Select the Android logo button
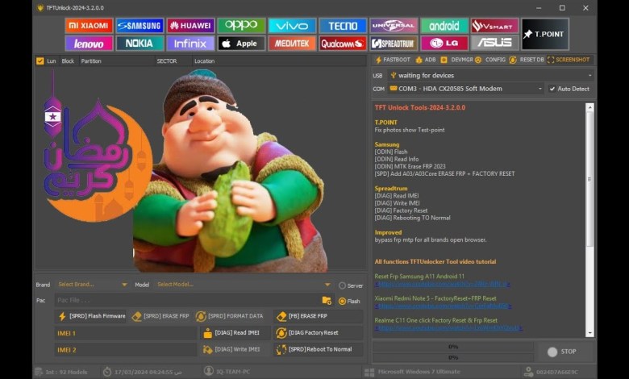 tap(444, 26)
